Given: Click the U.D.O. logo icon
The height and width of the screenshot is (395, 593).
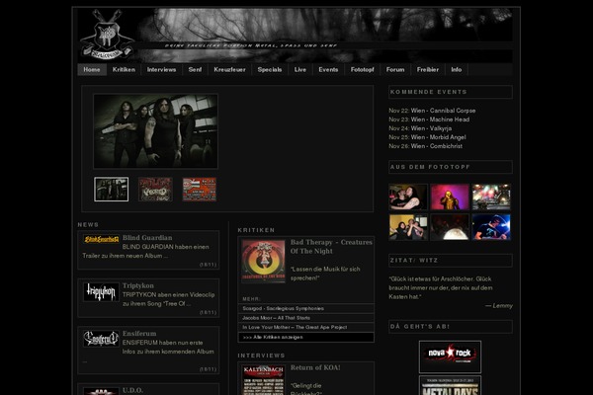Looking at the screenshot, I should (x=102, y=391).
